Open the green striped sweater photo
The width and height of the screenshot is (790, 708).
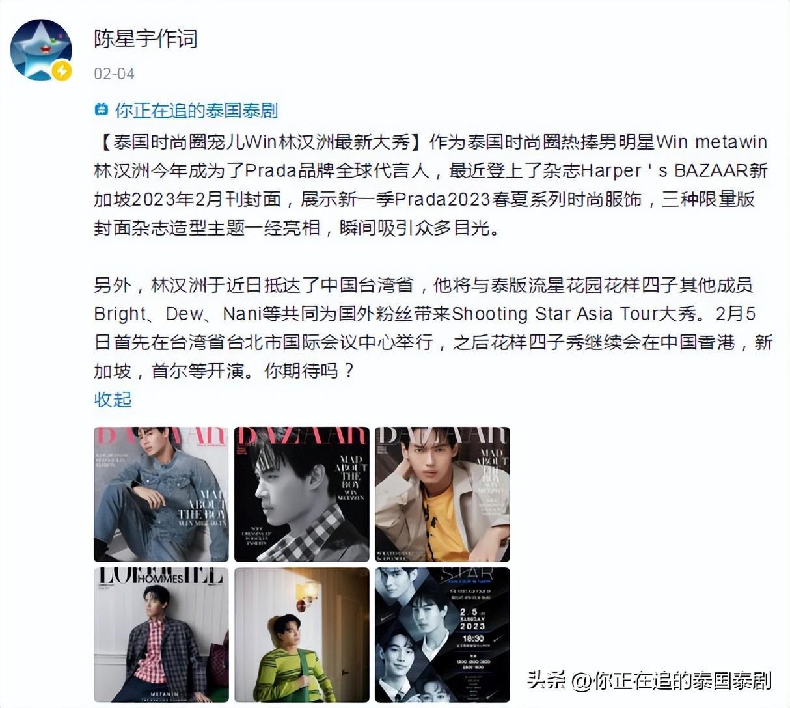tap(302, 634)
